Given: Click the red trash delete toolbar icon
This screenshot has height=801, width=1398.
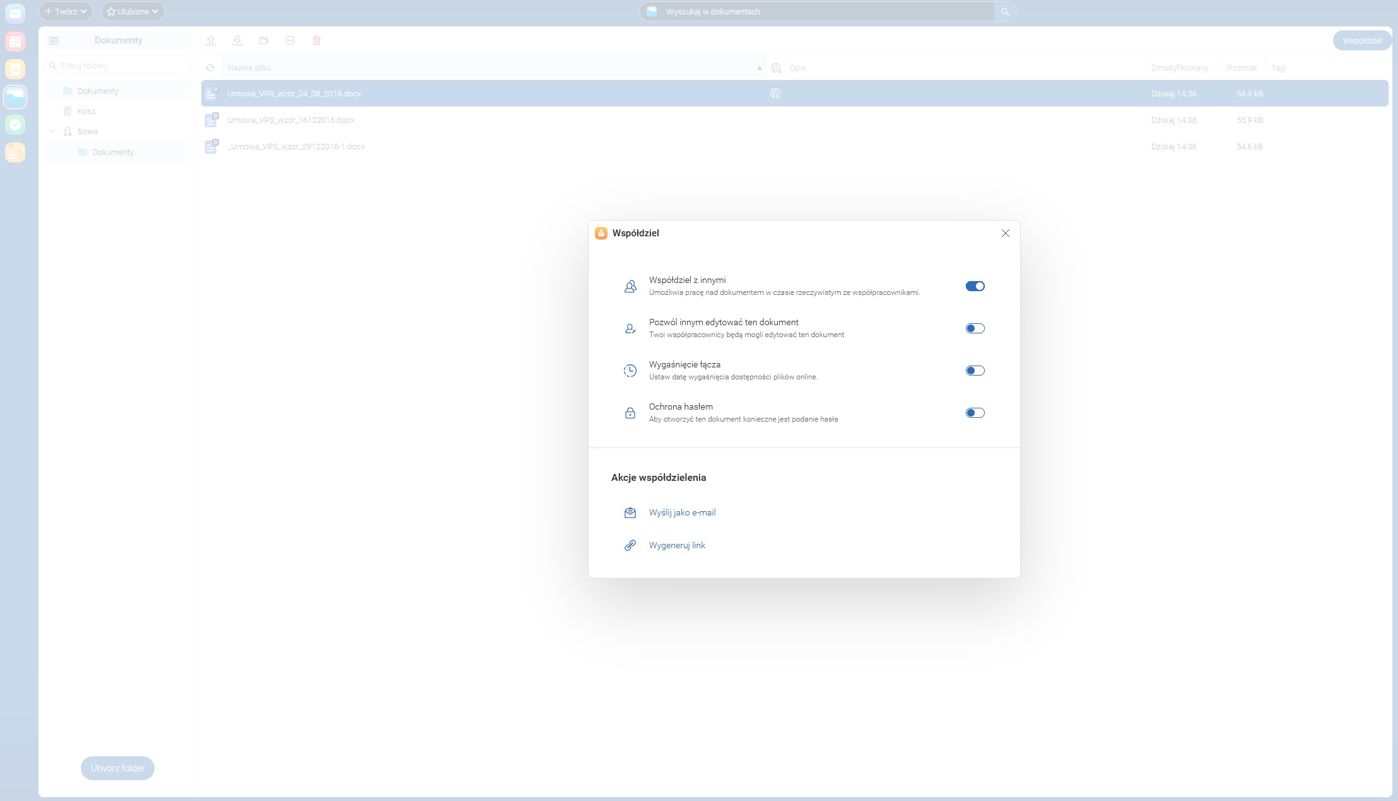Looking at the screenshot, I should tap(317, 40).
